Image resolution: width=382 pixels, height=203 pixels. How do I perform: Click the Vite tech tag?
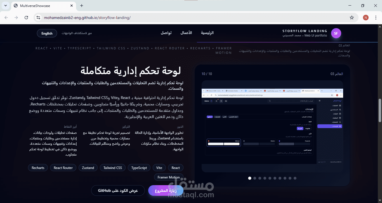[159, 168]
